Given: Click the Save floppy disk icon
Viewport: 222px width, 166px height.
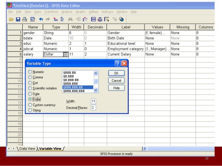Looking at the screenshot, I should 17,19.
